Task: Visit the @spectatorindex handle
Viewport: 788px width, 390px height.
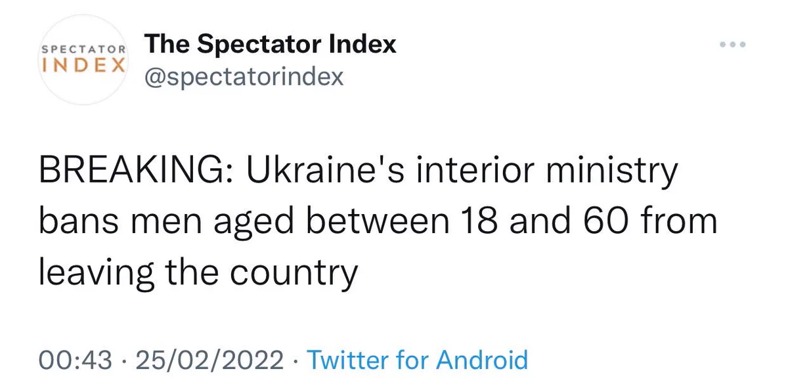Action: [244, 77]
